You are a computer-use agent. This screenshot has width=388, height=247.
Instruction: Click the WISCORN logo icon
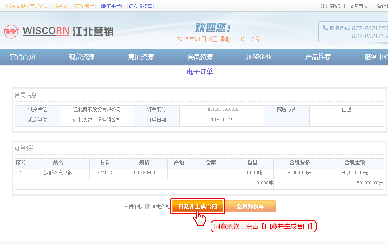(12, 31)
